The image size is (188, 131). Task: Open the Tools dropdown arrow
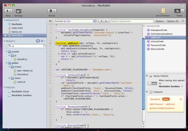[182, 11]
